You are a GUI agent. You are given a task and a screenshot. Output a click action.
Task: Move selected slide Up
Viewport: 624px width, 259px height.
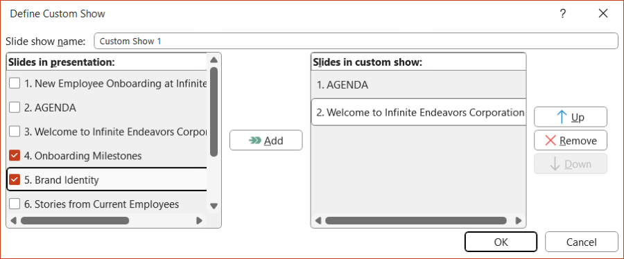point(571,117)
